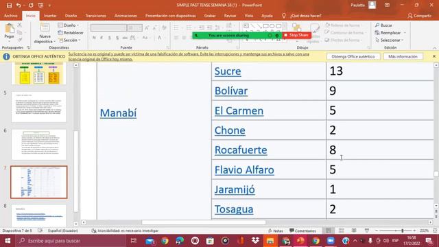
Task: Switch to Slide Sorter view icon
Action: pyautogui.click(x=341, y=231)
